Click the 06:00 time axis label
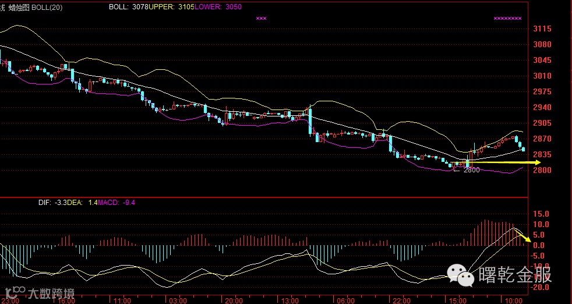The height and width of the screenshot is (304, 572). 345,301
